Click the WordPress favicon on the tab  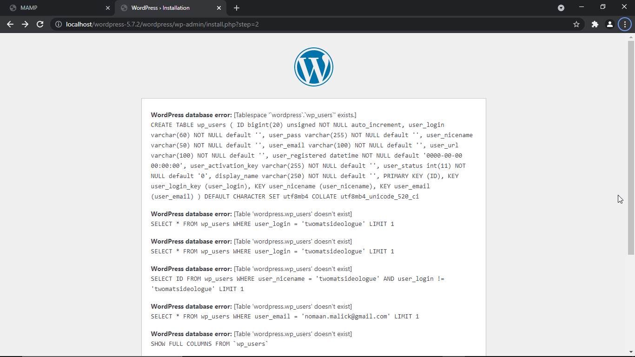pyautogui.click(x=124, y=7)
